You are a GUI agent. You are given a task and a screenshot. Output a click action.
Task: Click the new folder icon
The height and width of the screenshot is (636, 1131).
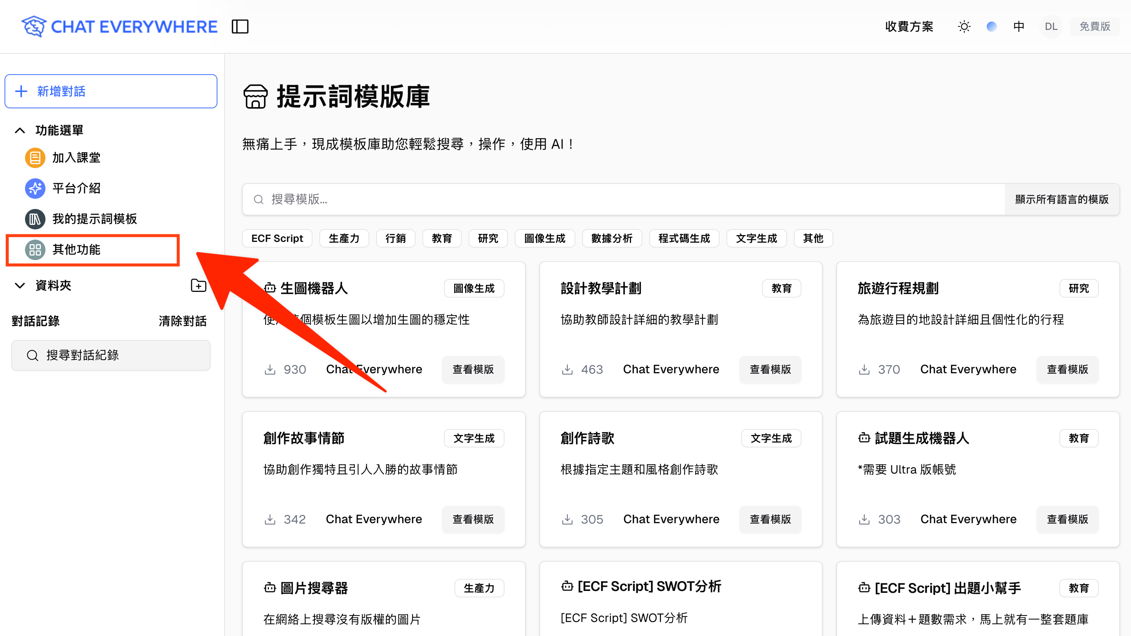click(198, 286)
